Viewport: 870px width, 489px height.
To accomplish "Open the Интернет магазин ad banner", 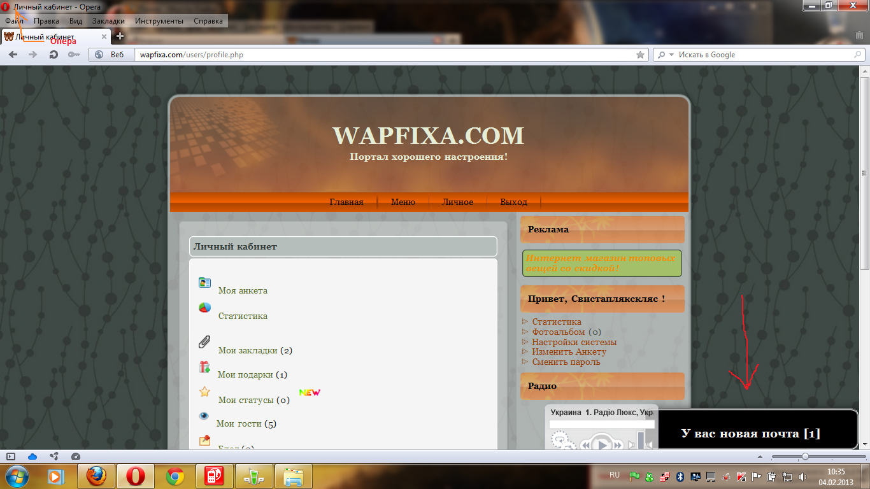I will [x=602, y=263].
